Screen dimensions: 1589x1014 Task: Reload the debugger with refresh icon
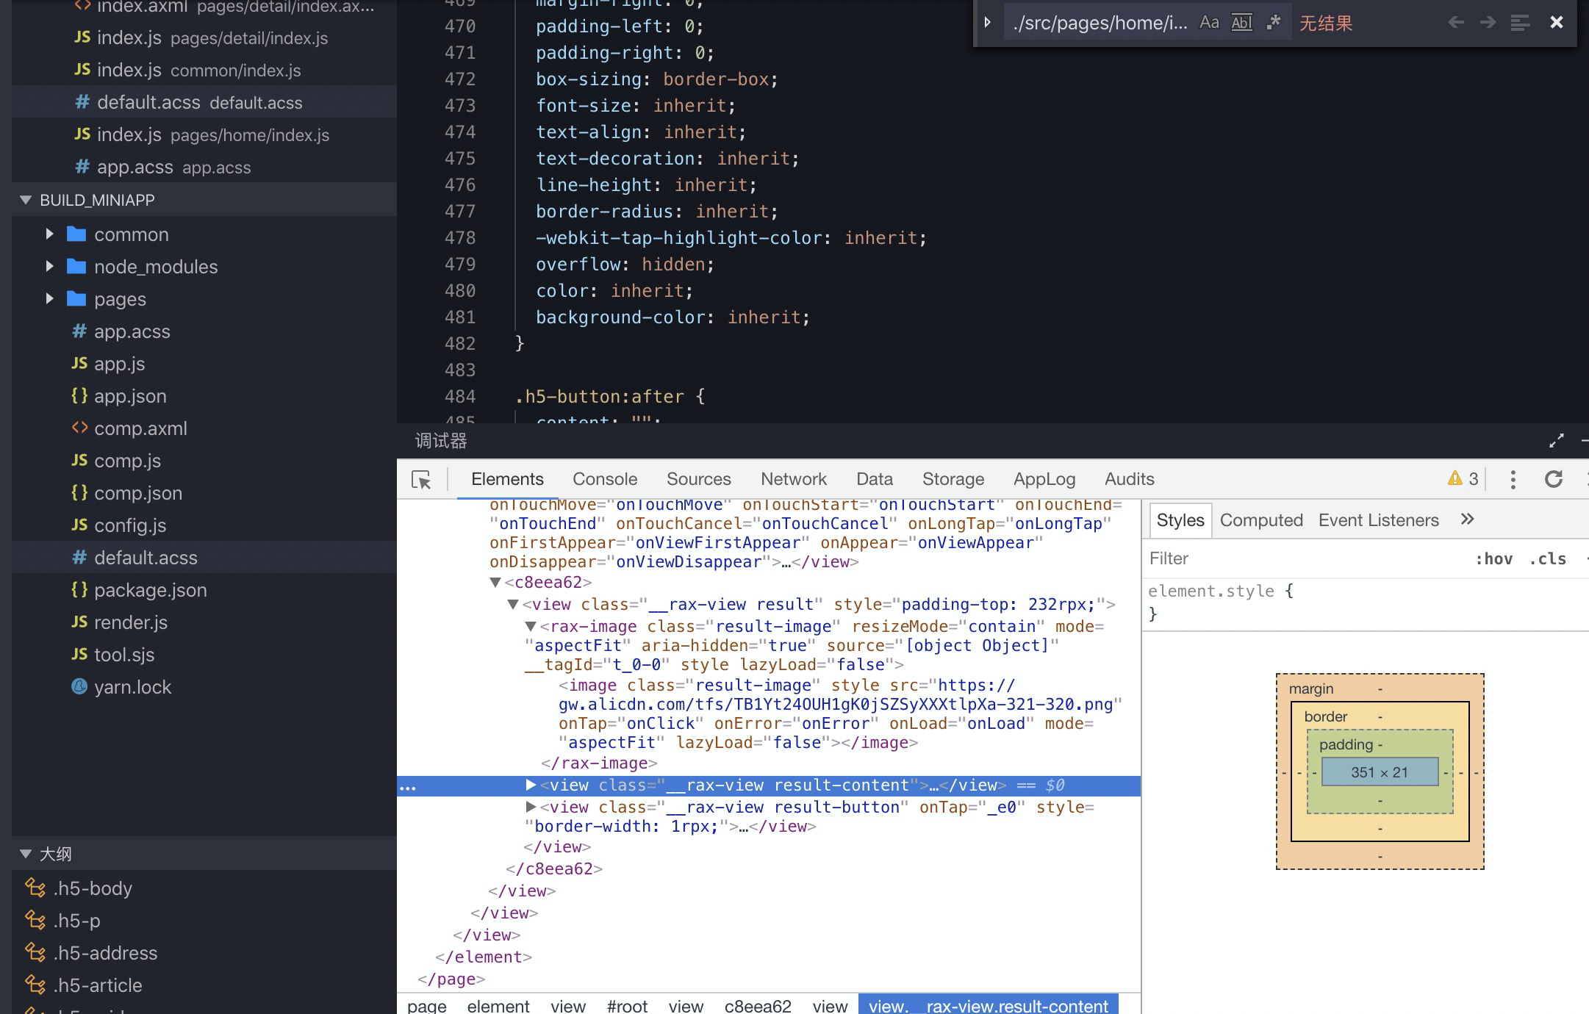pos(1553,480)
